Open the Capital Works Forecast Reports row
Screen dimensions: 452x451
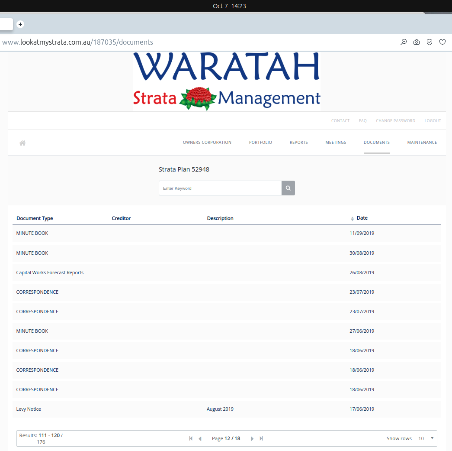227,273
